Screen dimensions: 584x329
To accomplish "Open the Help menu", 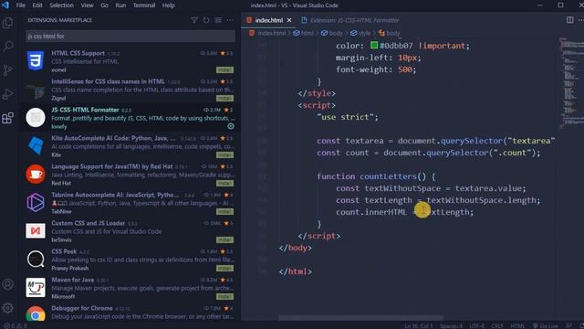I will pyautogui.click(x=168, y=5).
